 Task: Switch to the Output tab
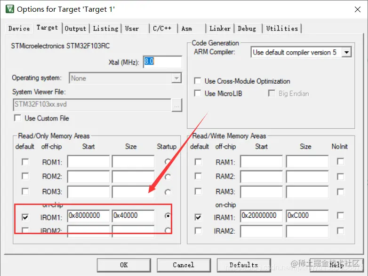coord(76,28)
